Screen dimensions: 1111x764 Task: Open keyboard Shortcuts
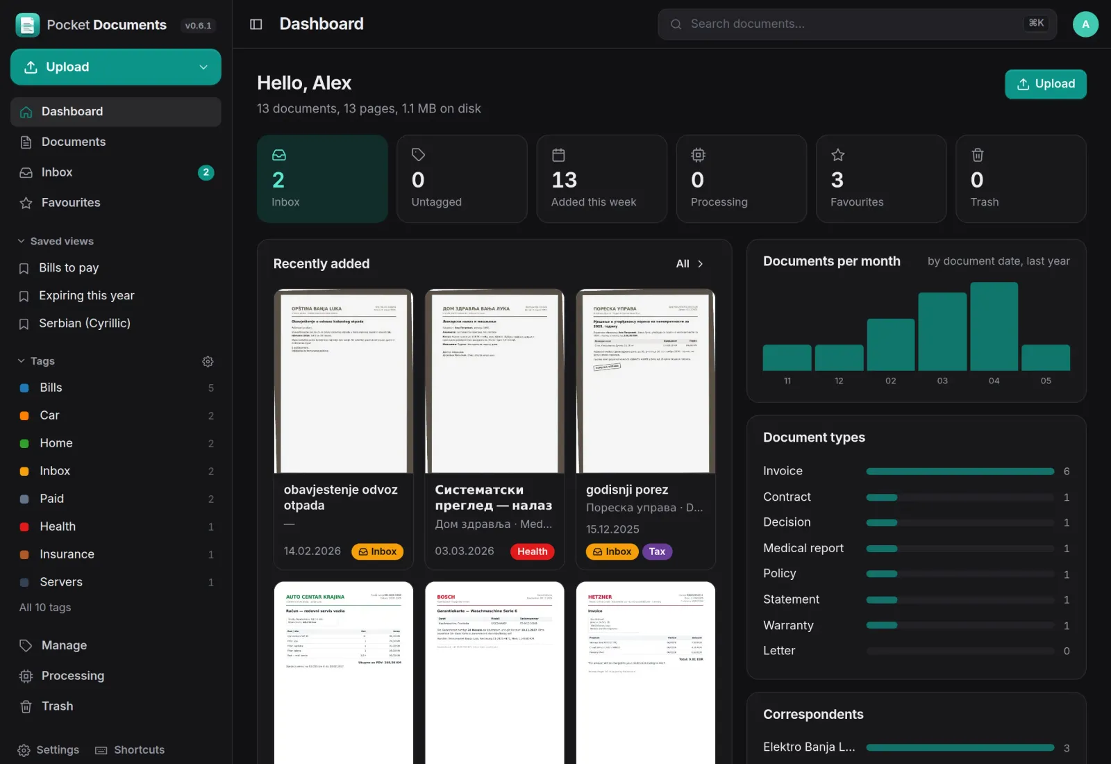130,750
